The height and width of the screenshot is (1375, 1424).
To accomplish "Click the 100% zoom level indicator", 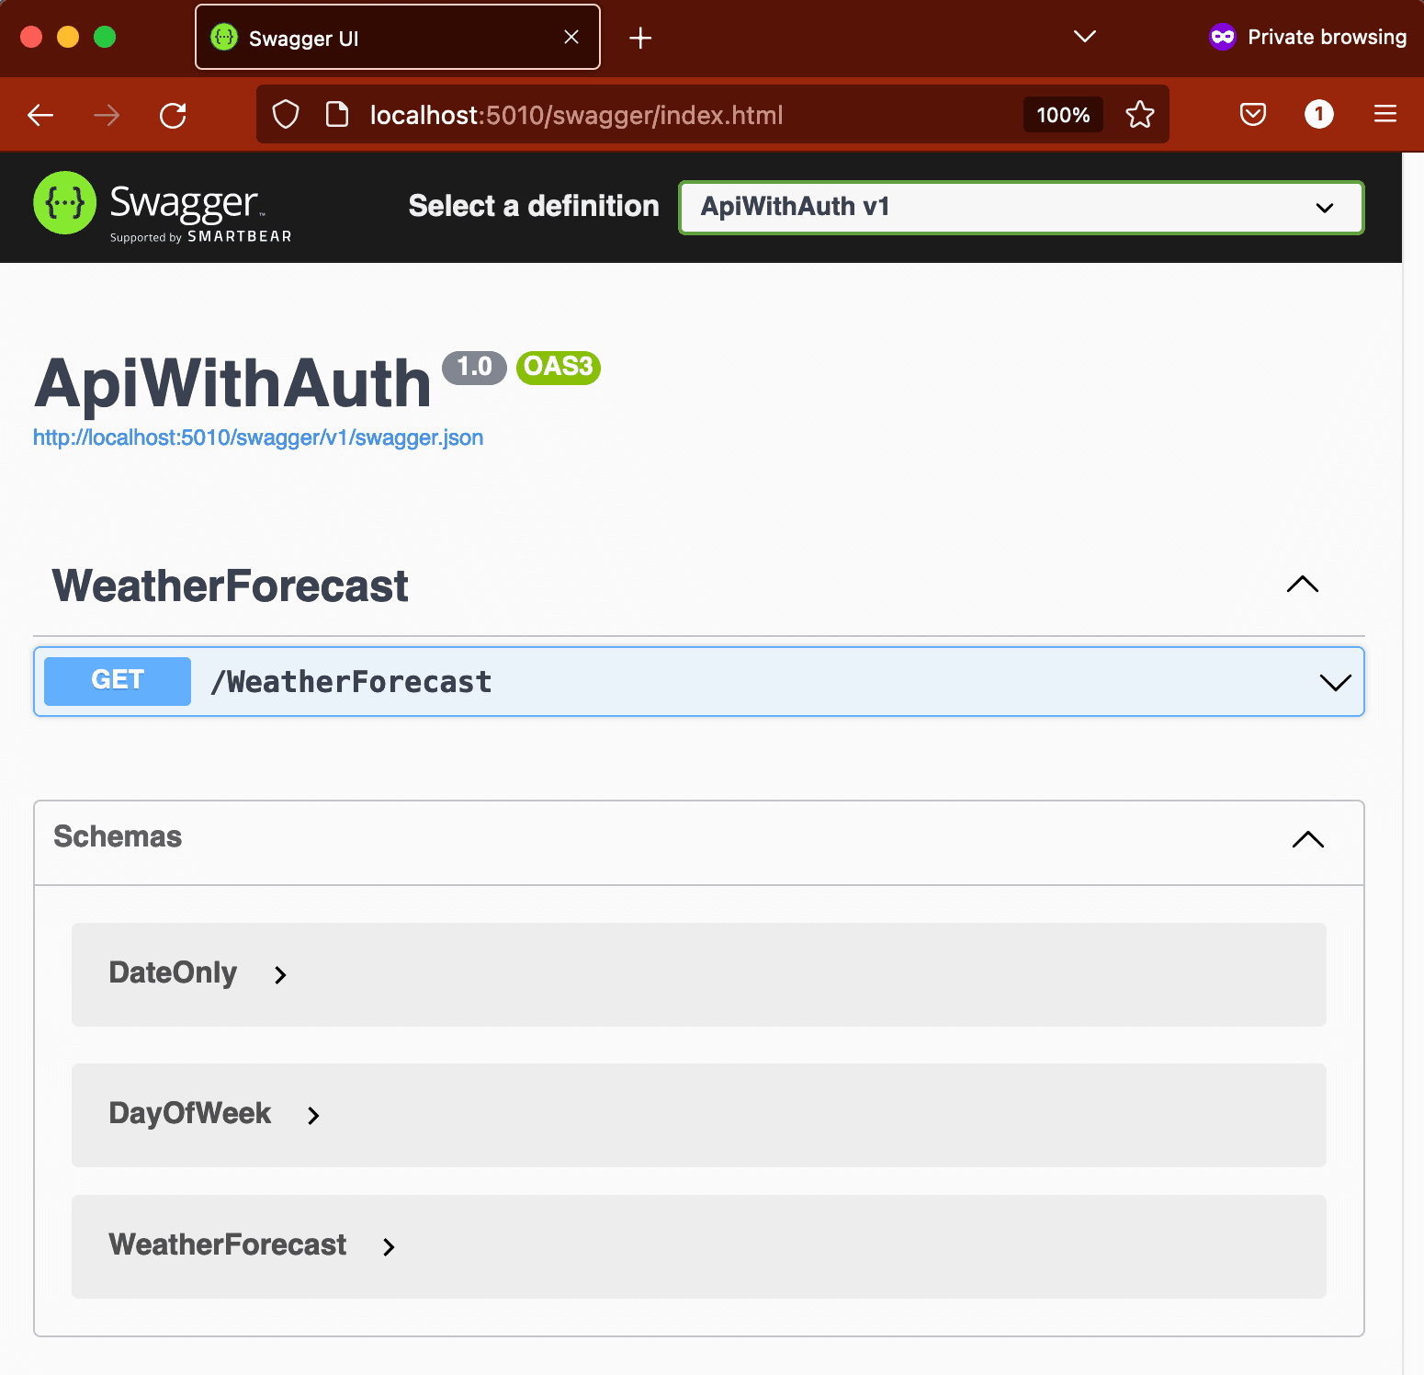I will pos(1063,115).
